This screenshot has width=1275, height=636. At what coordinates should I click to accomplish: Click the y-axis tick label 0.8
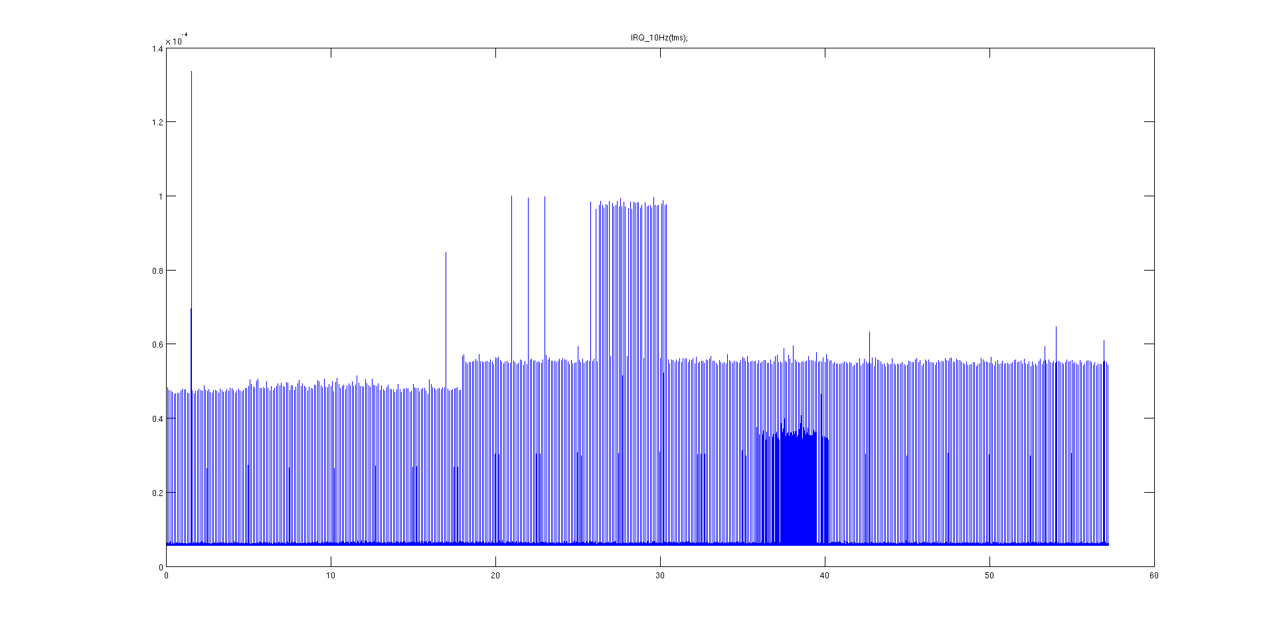157,271
